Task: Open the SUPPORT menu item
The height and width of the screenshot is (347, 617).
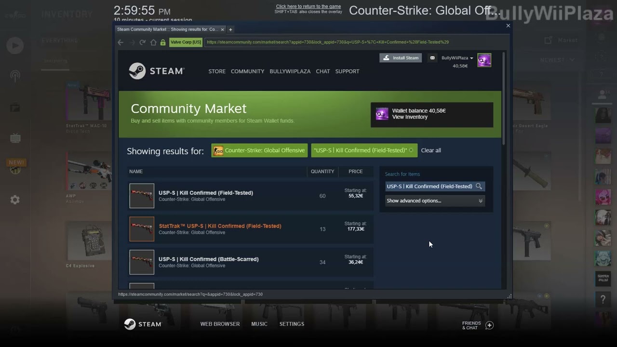Action: (x=347, y=71)
